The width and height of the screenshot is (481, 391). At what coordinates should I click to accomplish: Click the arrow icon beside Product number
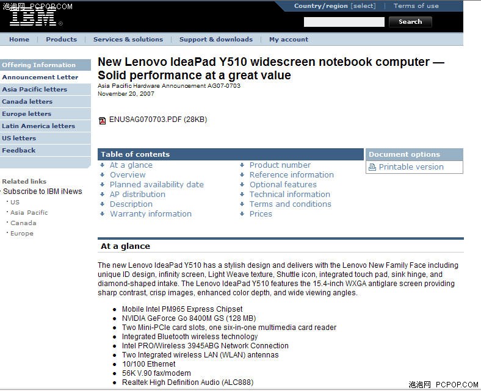pos(242,165)
